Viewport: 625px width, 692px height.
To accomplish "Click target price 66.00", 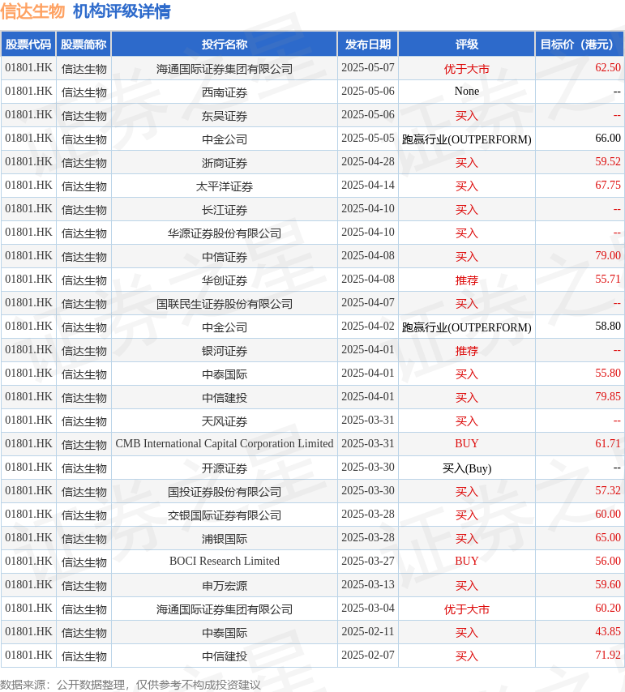I will (x=608, y=139).
